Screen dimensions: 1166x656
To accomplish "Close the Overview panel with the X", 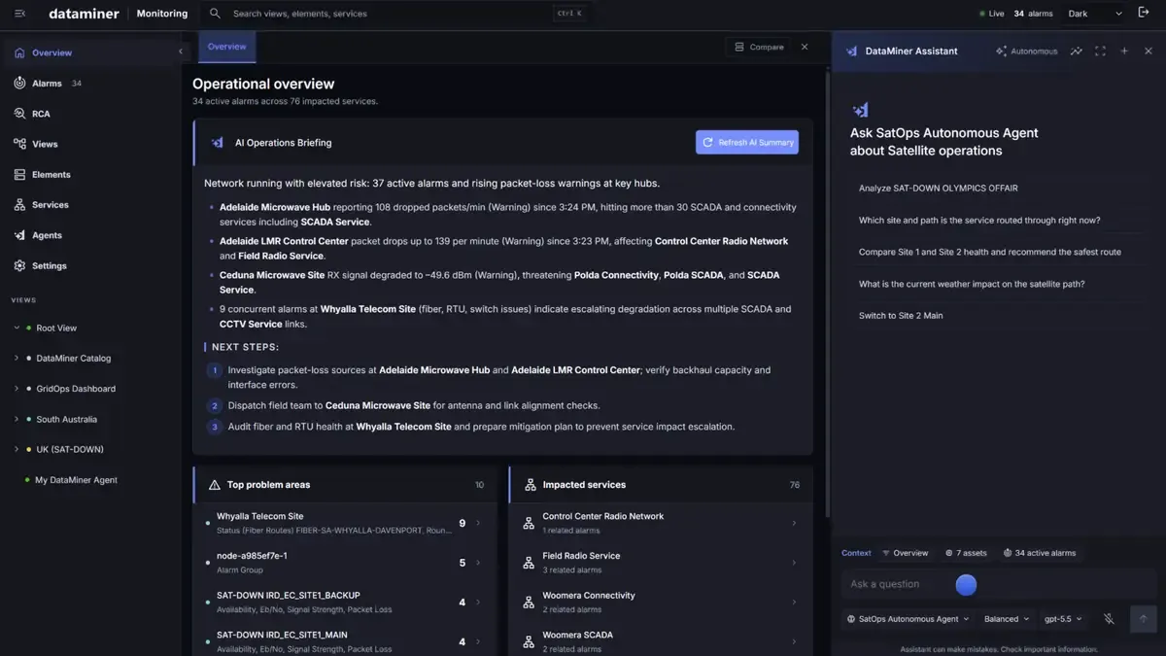I will pos(805,47).
